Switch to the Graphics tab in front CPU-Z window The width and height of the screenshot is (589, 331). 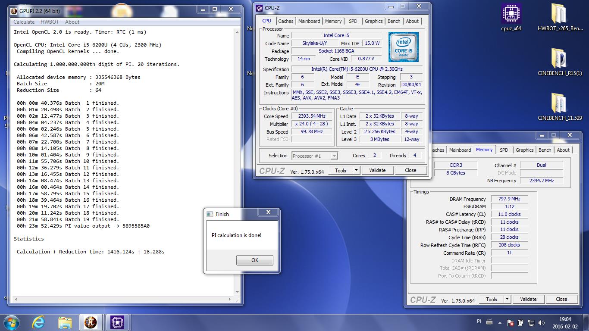373,21
